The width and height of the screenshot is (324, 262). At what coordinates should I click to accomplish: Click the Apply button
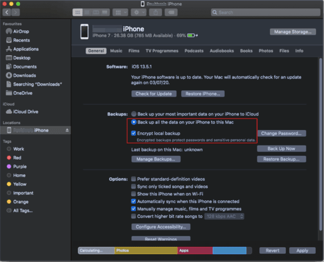302,251
